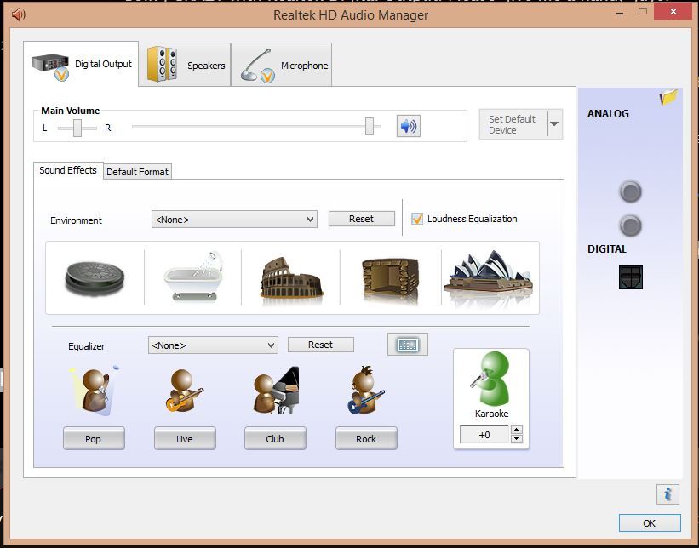The image size is (699, 548).
Task: Switch to the Microphone tab
Action: pos(281,65)
